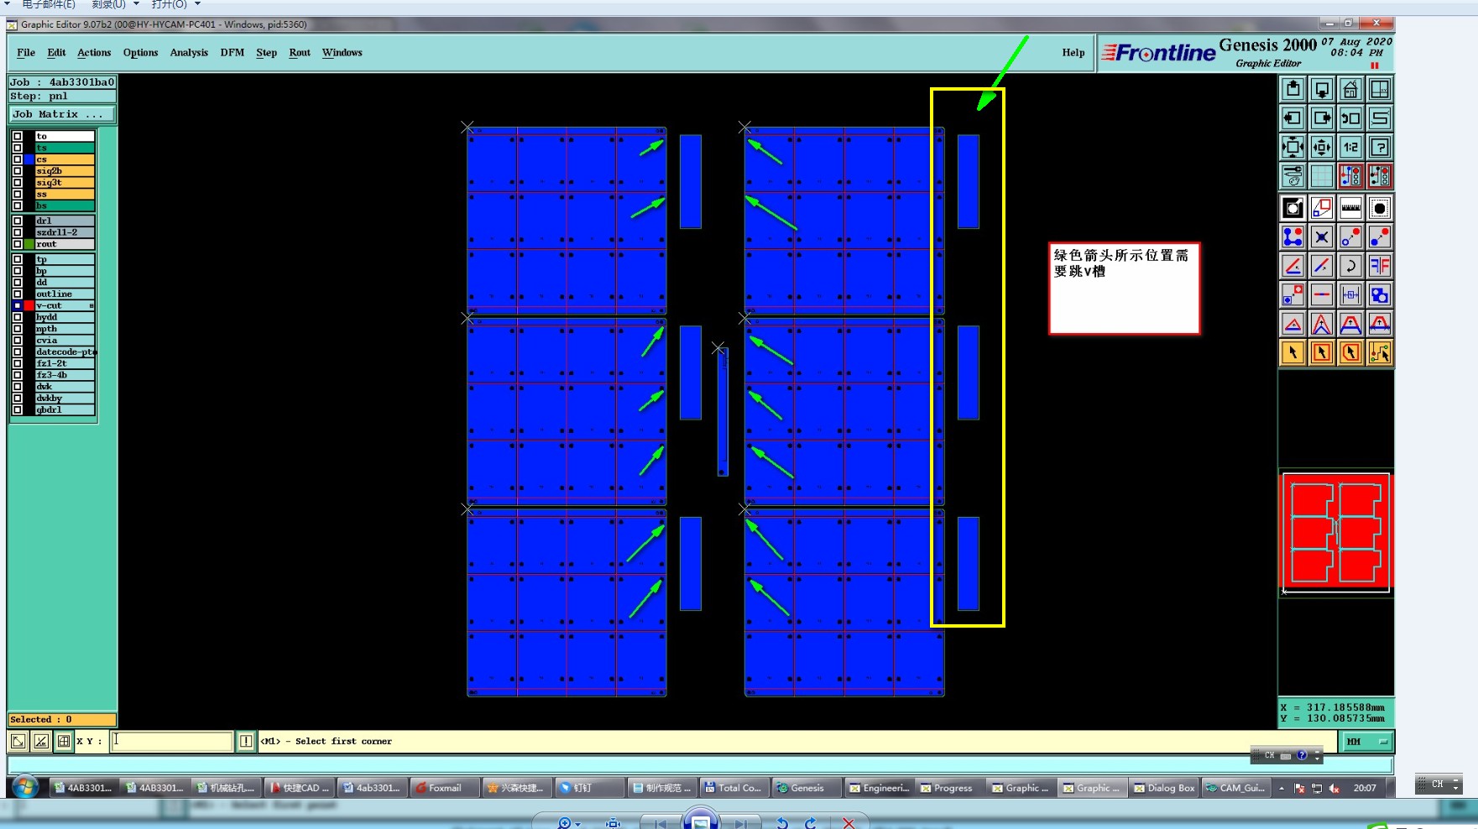The width and height of the screenshot is (1478, 829).
Task: Click the mirror F tool icon
Action: [1380, 266]
